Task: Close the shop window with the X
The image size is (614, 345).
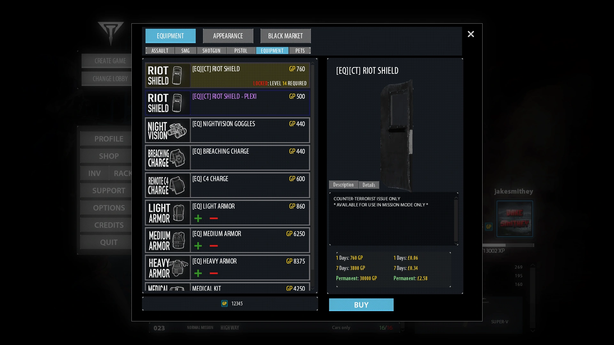Action: point(471,34)
